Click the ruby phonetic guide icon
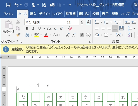Image resolution: width=138 pixels, height=106 pixels. [x=82, y=22]
